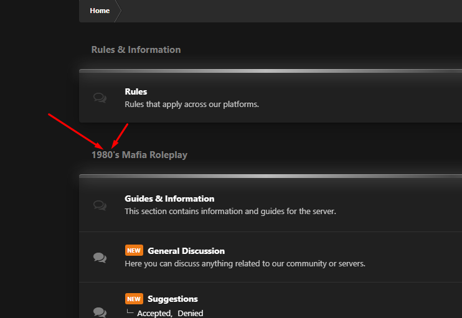Open the General Discussion forum
The height and width of the screenshot is (318, 462).
[186, 251]
